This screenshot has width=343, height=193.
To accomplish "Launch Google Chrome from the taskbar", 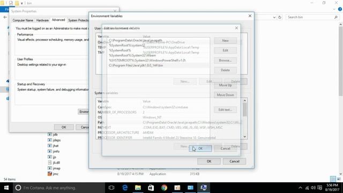I will pyautogui.click(x=164, y=188).
